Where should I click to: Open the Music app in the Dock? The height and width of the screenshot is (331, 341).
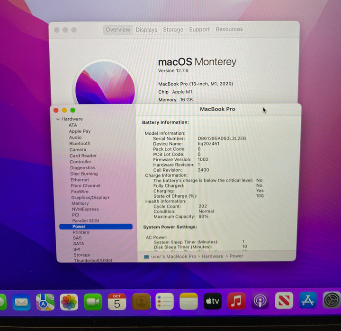click(236, 301)
